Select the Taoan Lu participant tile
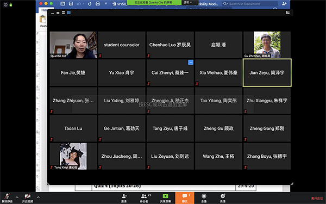Image resolution: width=326 pixels, height=204 pixels. [x=73, y=128]
